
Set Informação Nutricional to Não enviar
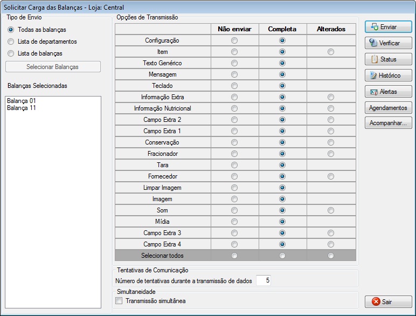[x=234, y=108]
